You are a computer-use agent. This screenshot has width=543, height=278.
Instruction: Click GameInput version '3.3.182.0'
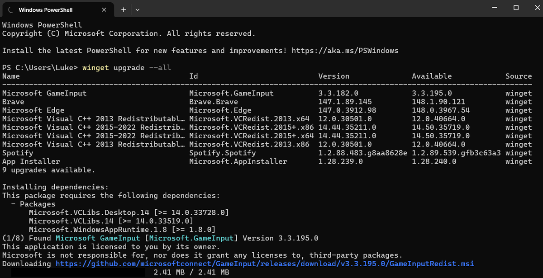pyautogui.click(x=338, y=94)
